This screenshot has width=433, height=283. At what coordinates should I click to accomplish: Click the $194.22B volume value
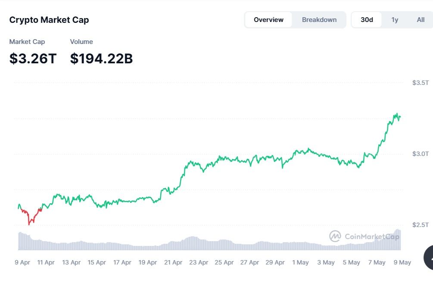point(101,59)
